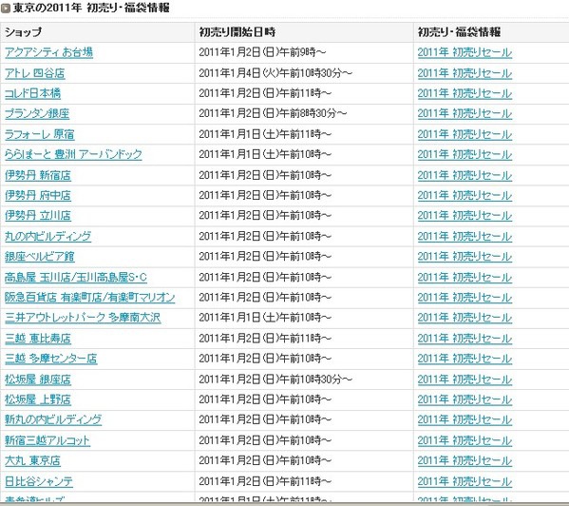This screenshot has width=569, height=506.
Task: Open the 伊勢丹 立川店 shop link
Action: pos(38,215)
